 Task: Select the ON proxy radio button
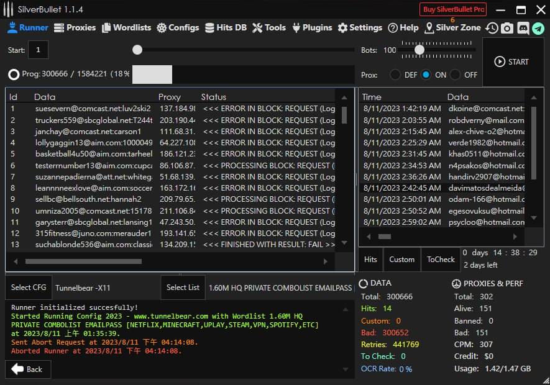[x=426, y=75]
